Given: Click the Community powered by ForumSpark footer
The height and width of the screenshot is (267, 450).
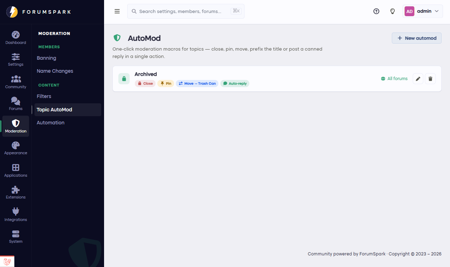Looking at the screenshot, I should 374,254.
